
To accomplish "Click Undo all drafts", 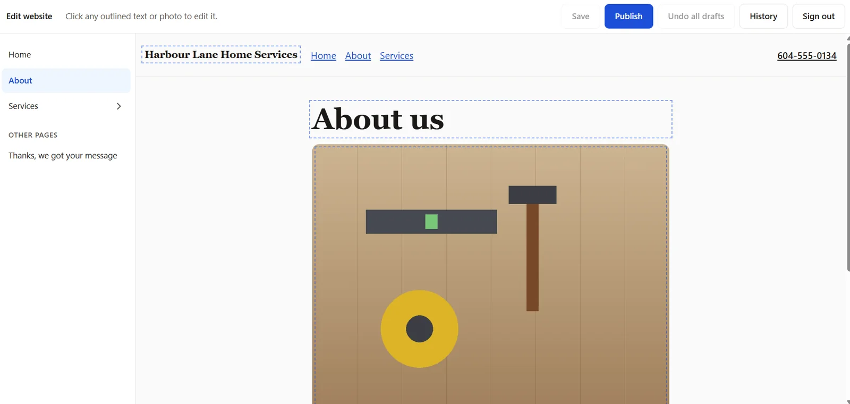I will 696,16.
